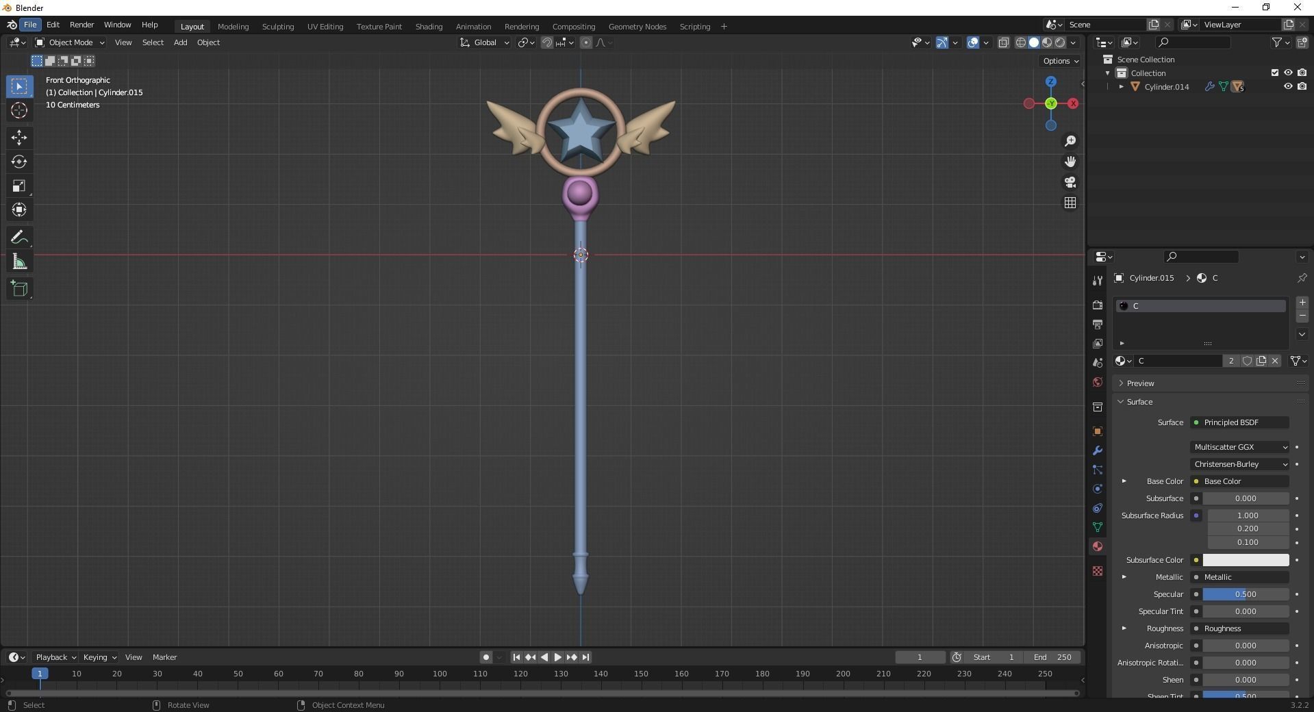The height and width of the screenshot is (712, 1314).
Task: Open the viewport Add menu
Action: coord(180,42)
